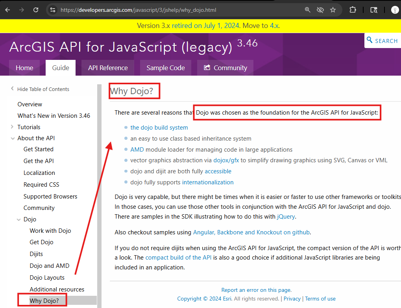Select Community in the sidebar tree
Image resolution: width=401 pixels, height=308 pixels.
tap(39, 208)
